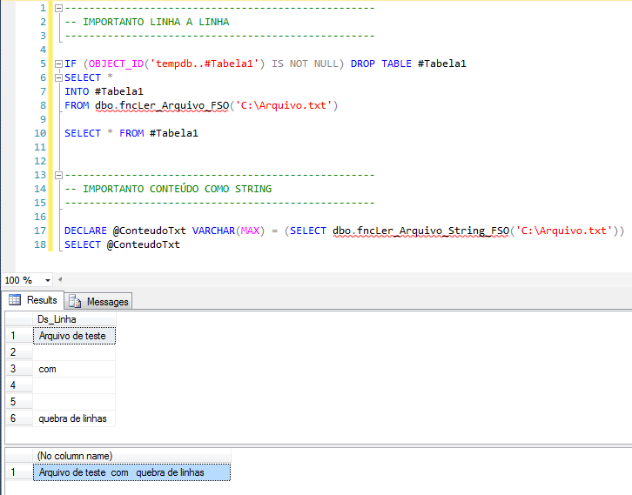The width and height of the screenshot is (632, 495).
Task: Click dbo.fncLer_Arquivo_FSO function name
Action: [162, 105]
